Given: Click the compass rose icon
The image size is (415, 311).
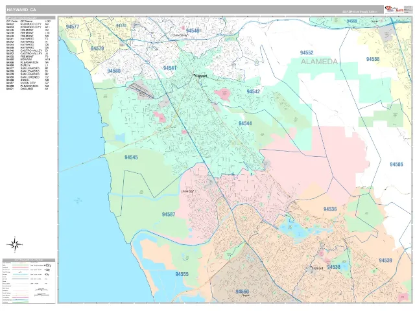Looking at the screenshot, I should pyautogui.click(x=15, y=244).
